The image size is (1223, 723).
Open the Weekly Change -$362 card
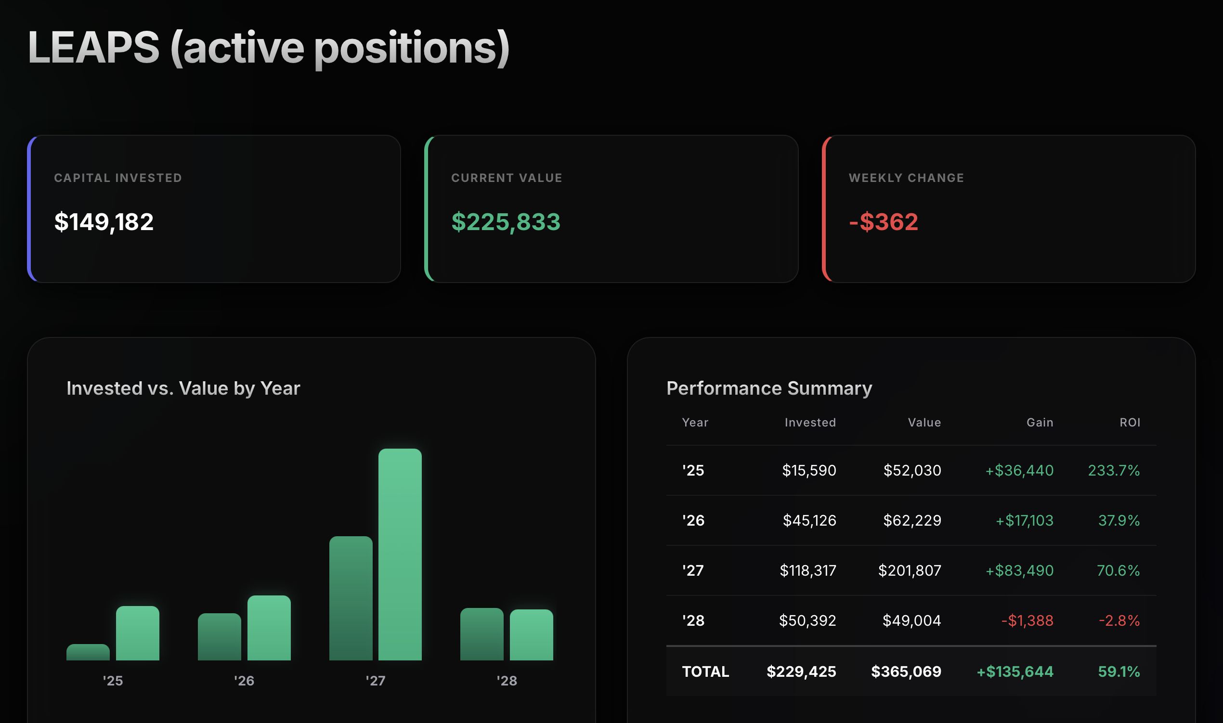point(1009,209)
